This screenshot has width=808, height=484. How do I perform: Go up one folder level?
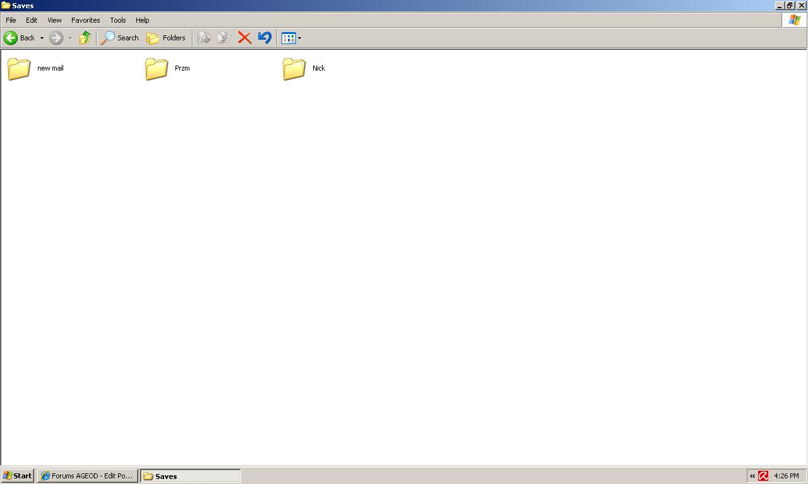tap(85, 38)
